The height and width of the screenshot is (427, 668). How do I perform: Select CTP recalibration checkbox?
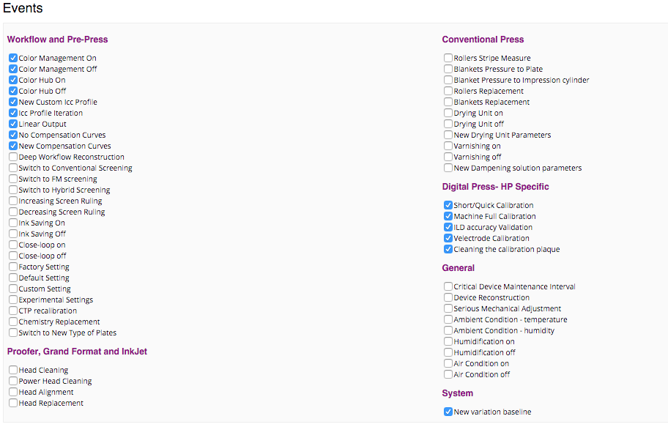13,311
